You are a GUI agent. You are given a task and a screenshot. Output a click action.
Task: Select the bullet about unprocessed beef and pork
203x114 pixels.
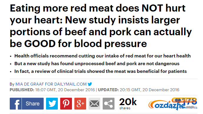[97, 64]
